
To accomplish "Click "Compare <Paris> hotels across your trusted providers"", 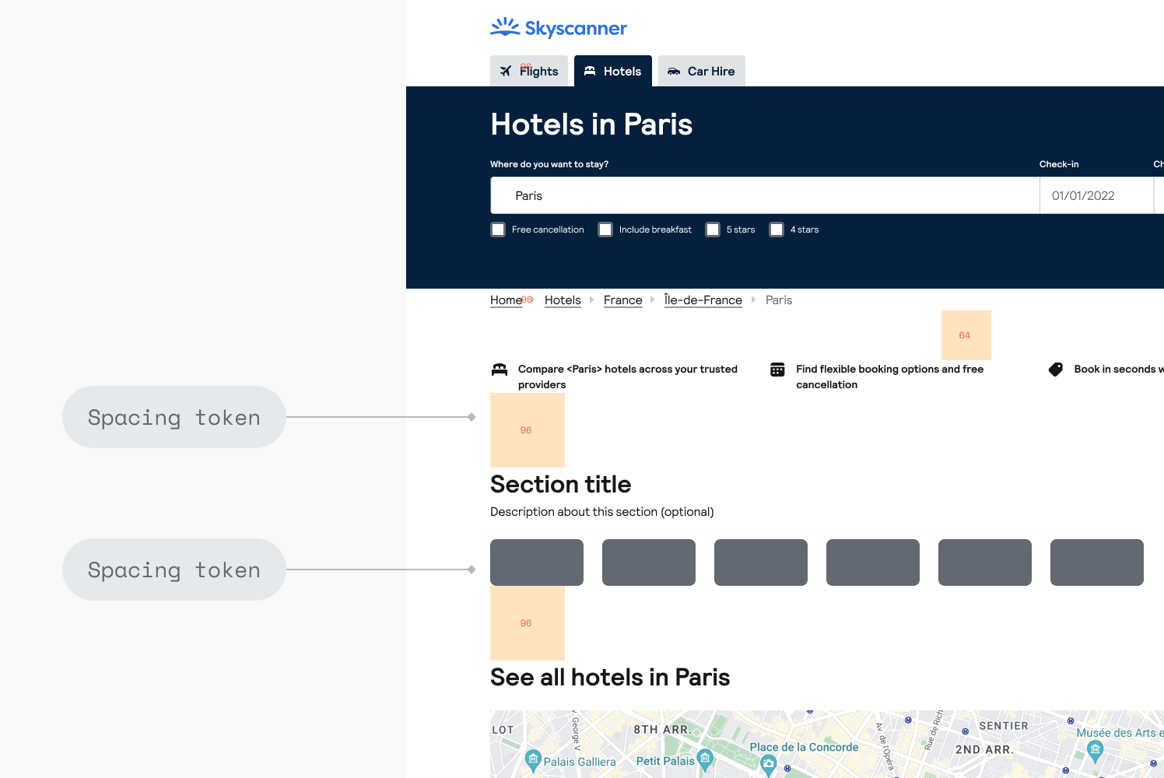I will pos(628,377).
